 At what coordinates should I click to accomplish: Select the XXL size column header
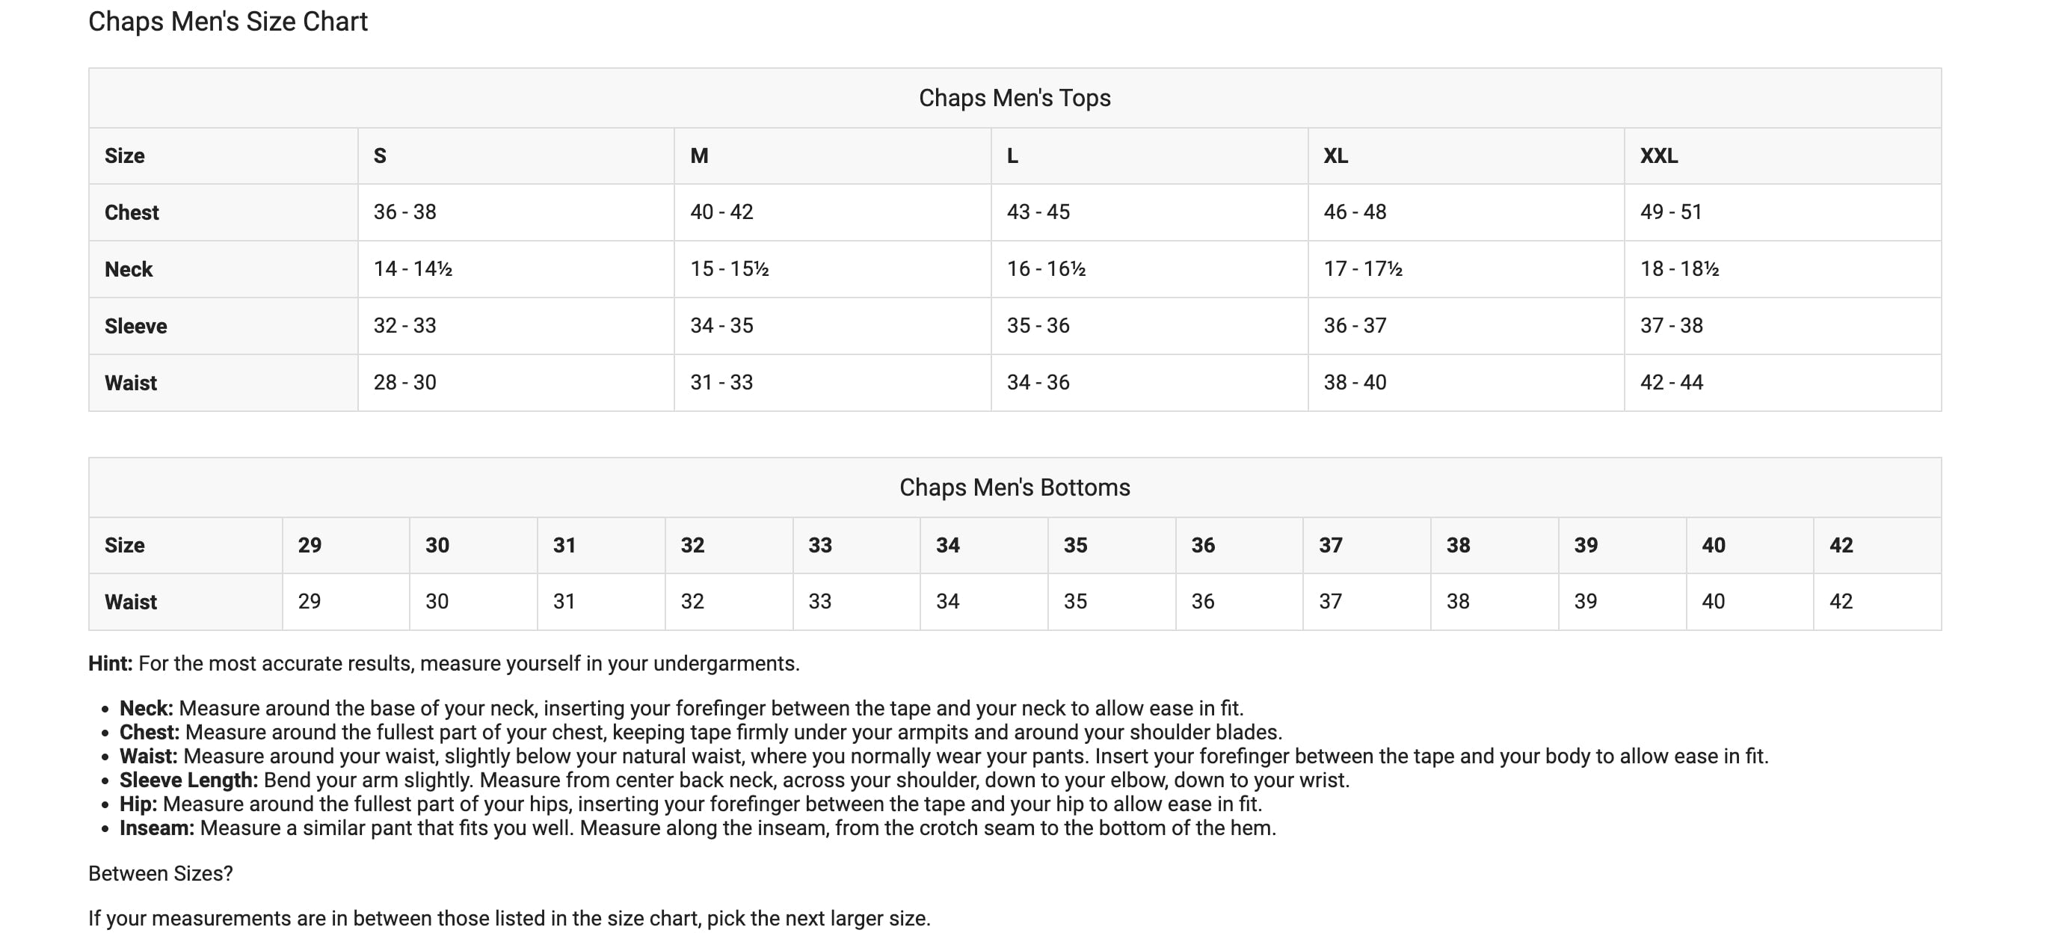(x=1658, y=156)
